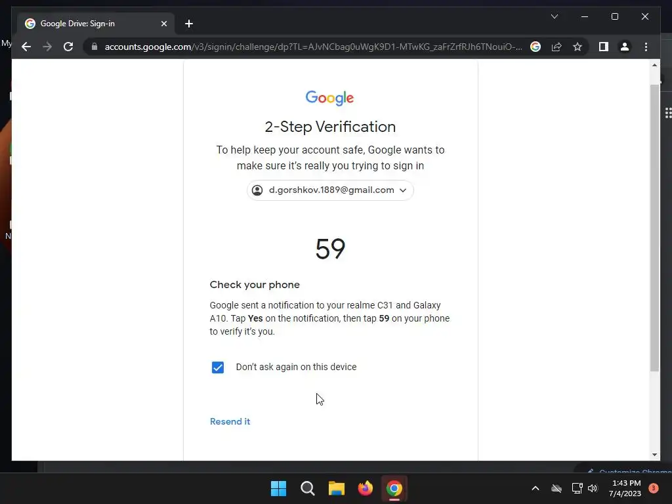The width and height of the screenshot is (672, 504).
Task: Click the Resend it link
Action: pyautogui.click(x=230, y=421)
